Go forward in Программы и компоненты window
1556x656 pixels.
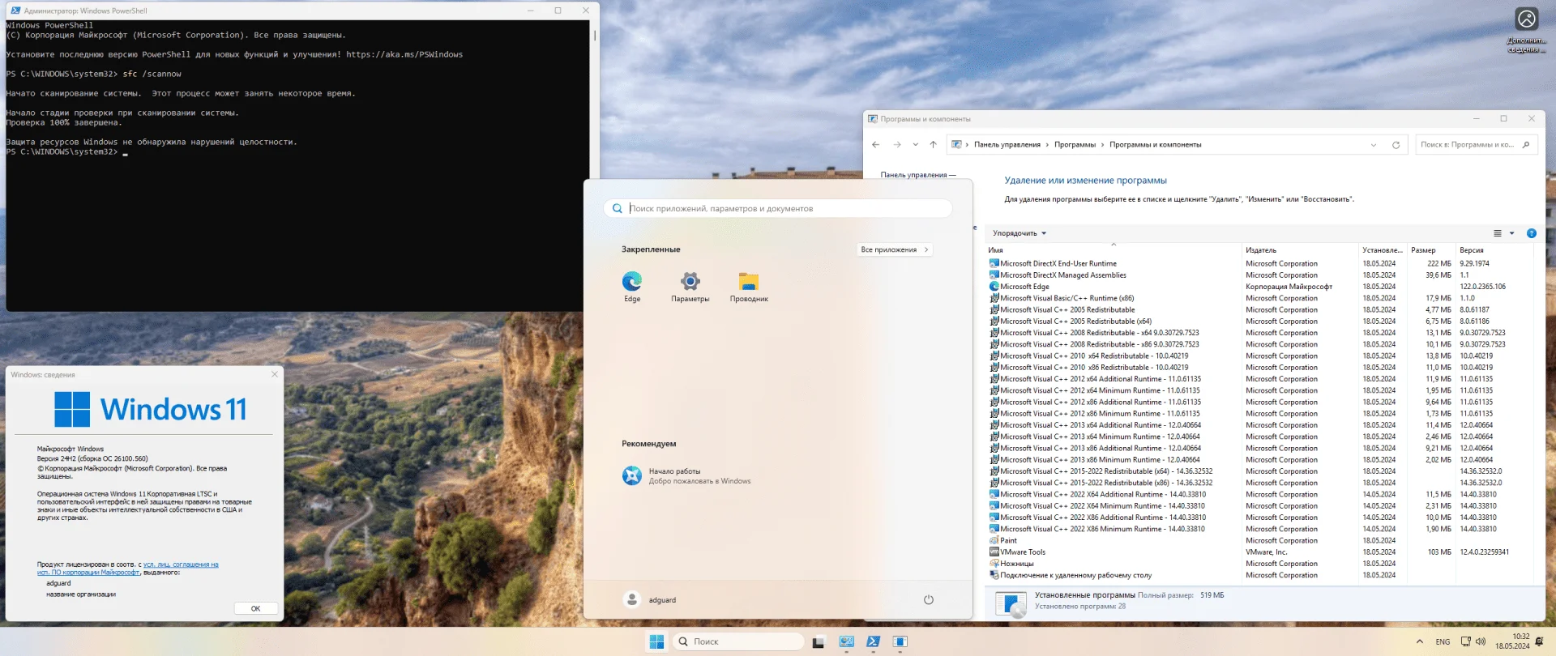point(896,145)
